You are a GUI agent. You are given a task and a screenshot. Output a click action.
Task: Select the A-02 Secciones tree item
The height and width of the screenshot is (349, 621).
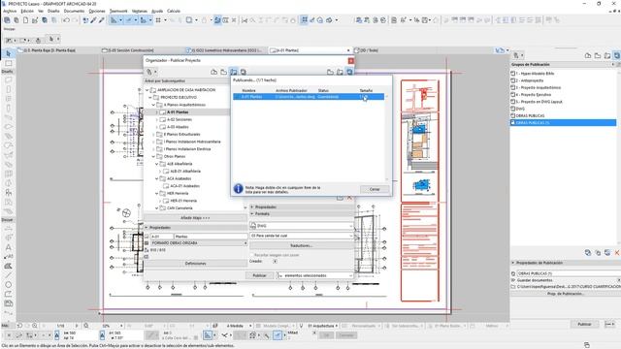click(179, 119)
